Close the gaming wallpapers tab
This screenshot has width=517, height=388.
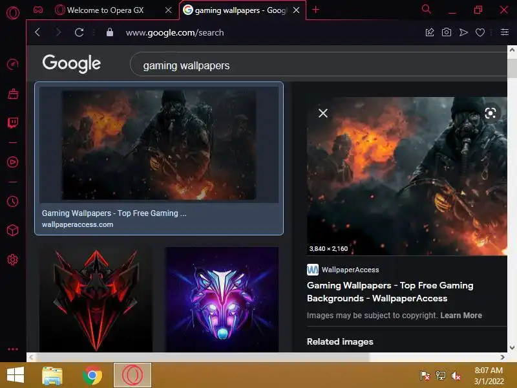tap(296, 10)
